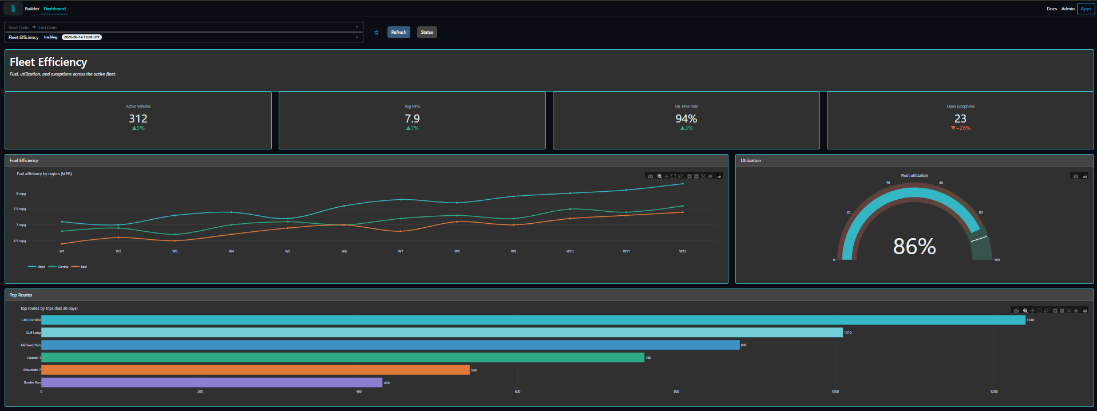
Task: Click the tracking tag label
Action: coord(50,37)
